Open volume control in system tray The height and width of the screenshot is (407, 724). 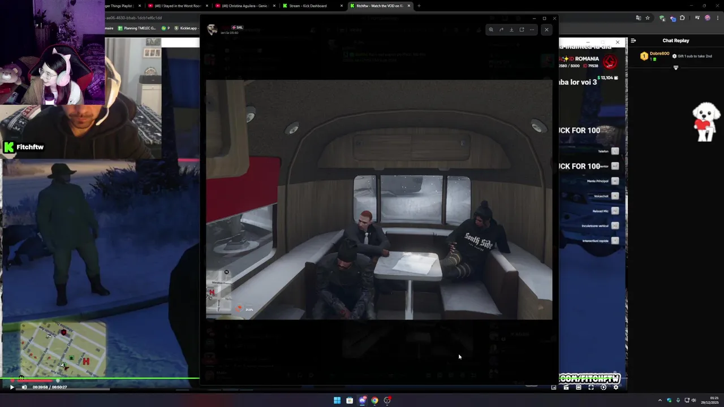pos(694,400)
